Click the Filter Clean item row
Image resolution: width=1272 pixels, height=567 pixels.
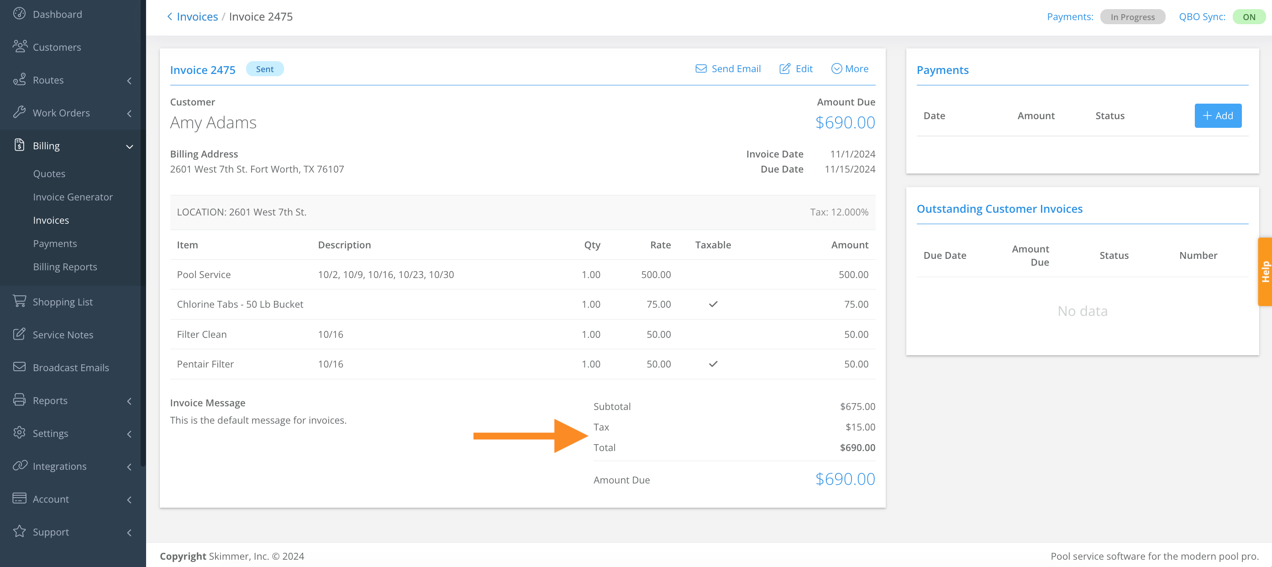(x=522, y=334)
